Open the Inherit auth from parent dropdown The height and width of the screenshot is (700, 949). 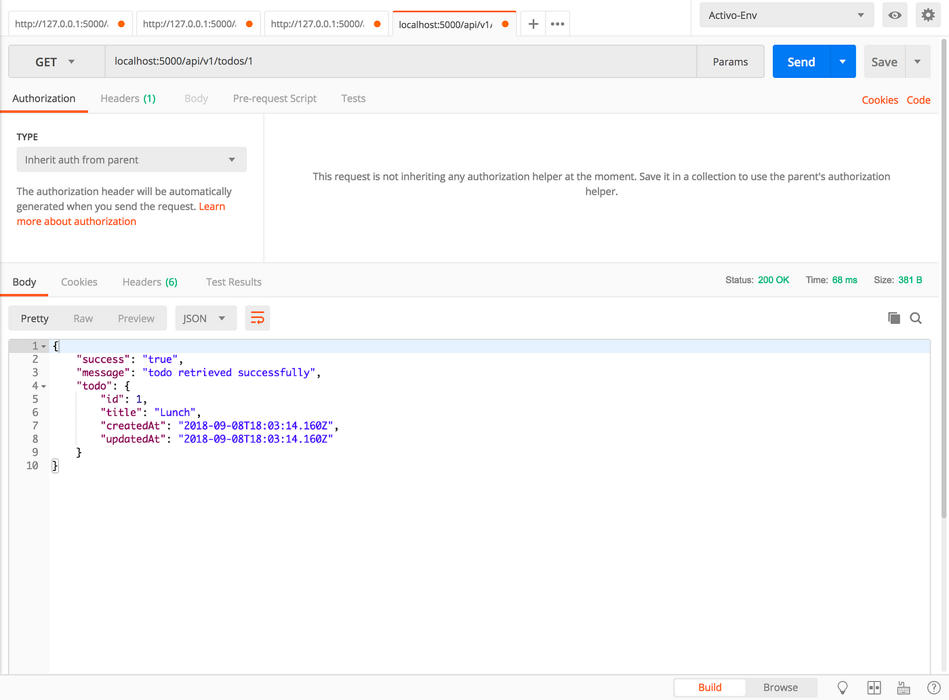pyautogui.click(x=132, y=160)
